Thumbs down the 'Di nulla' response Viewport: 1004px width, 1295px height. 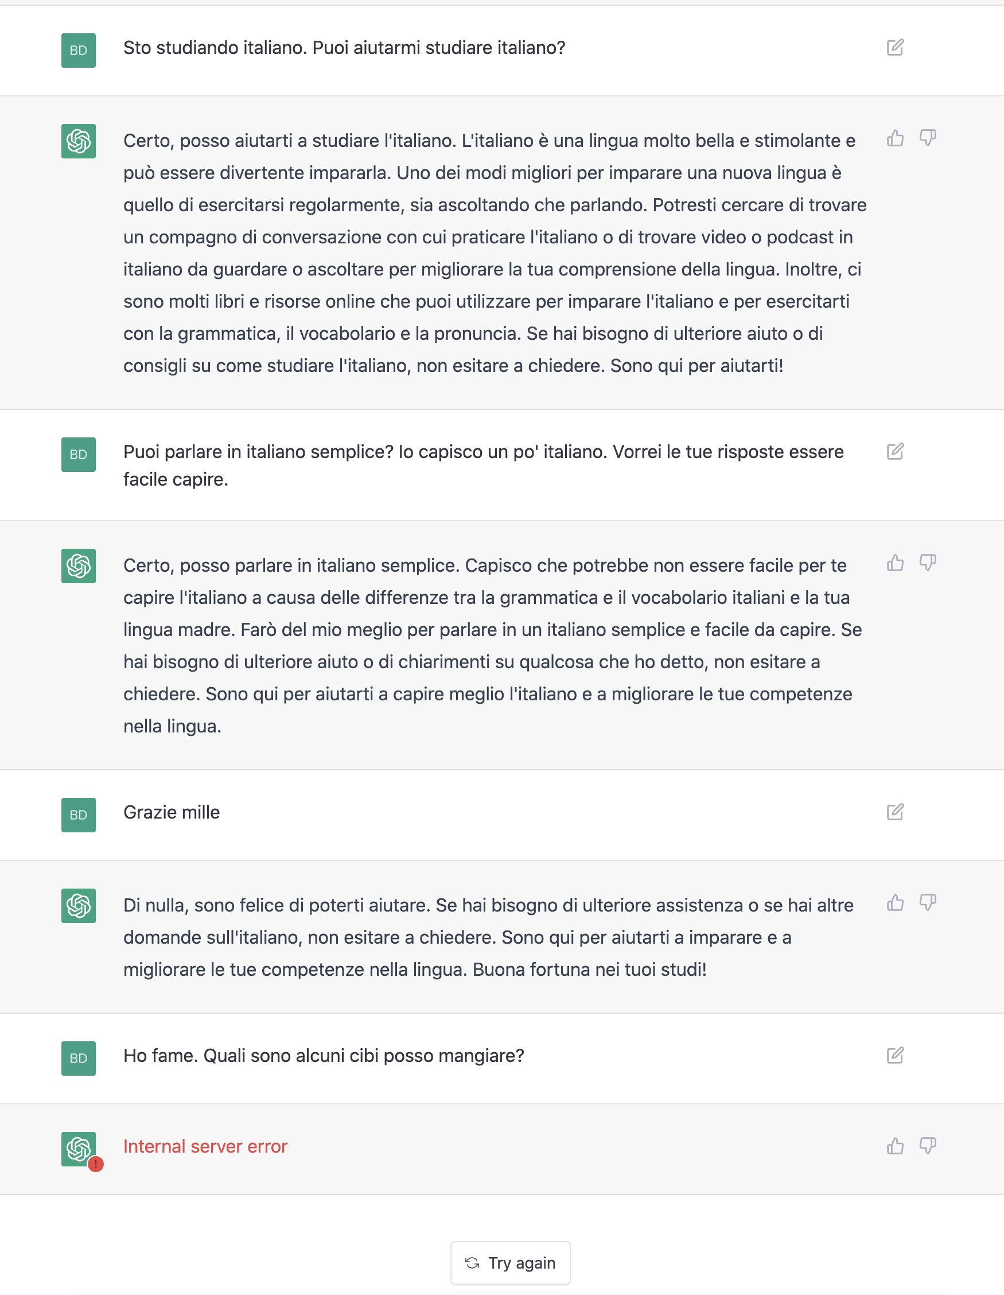pos(928,903)
